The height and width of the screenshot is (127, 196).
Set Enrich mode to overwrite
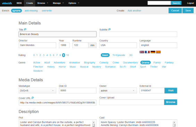[47, 11]
